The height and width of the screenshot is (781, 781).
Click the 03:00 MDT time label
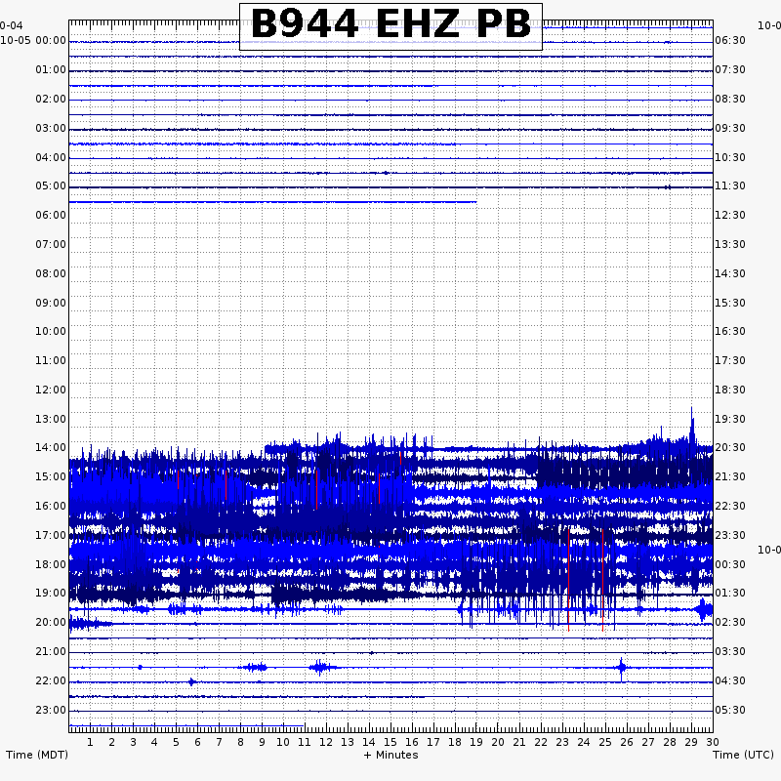click(51, 129)
